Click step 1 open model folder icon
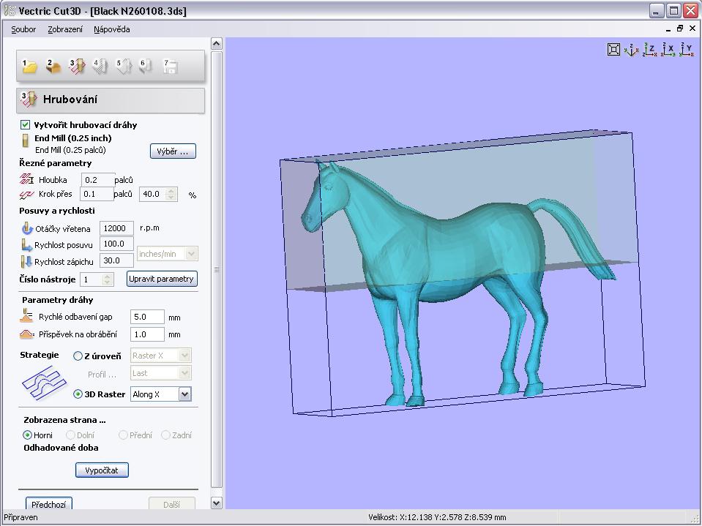The width and height of the screenshot is (702, 526). click(29, 67)
